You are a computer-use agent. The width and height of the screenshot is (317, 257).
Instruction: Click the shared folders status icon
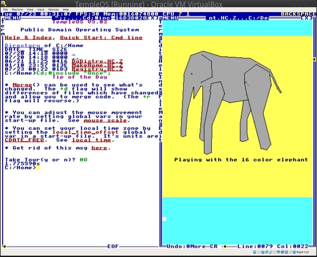tap(275, 252)
